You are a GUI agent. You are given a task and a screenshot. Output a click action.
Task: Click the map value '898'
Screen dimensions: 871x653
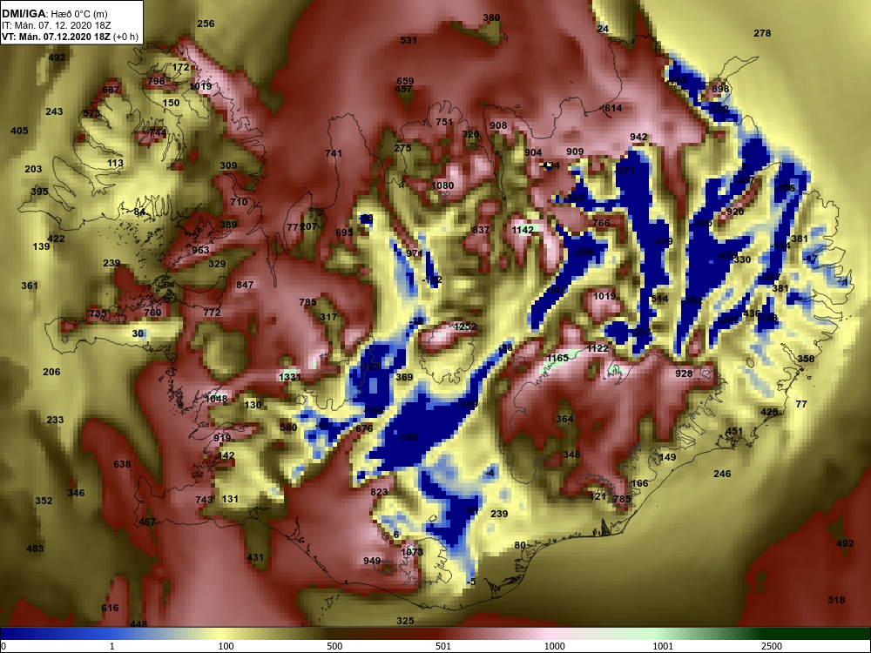720,89
